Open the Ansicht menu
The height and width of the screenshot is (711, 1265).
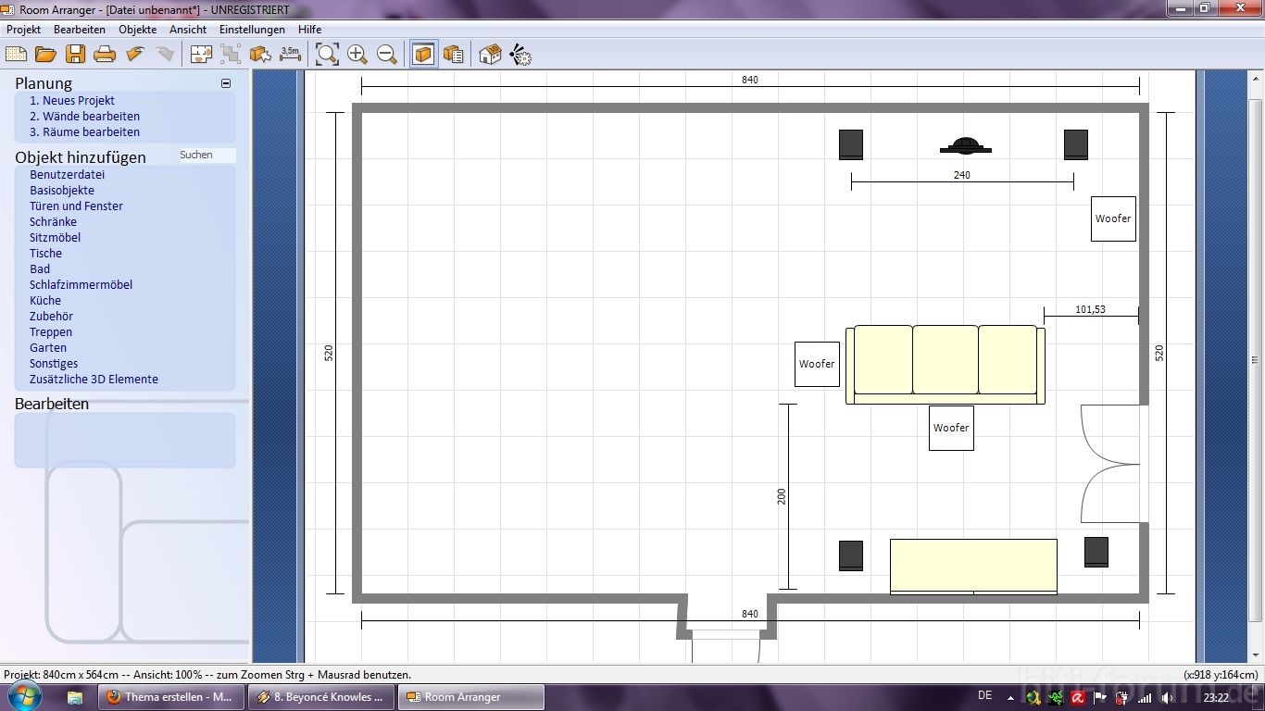(188, 30)
